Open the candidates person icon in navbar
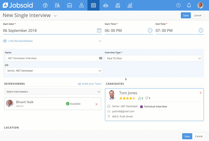 (82, 5)
